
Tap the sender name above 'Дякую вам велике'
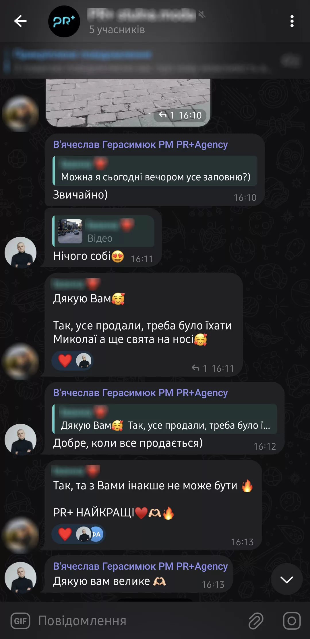click(x=140, y=566)
